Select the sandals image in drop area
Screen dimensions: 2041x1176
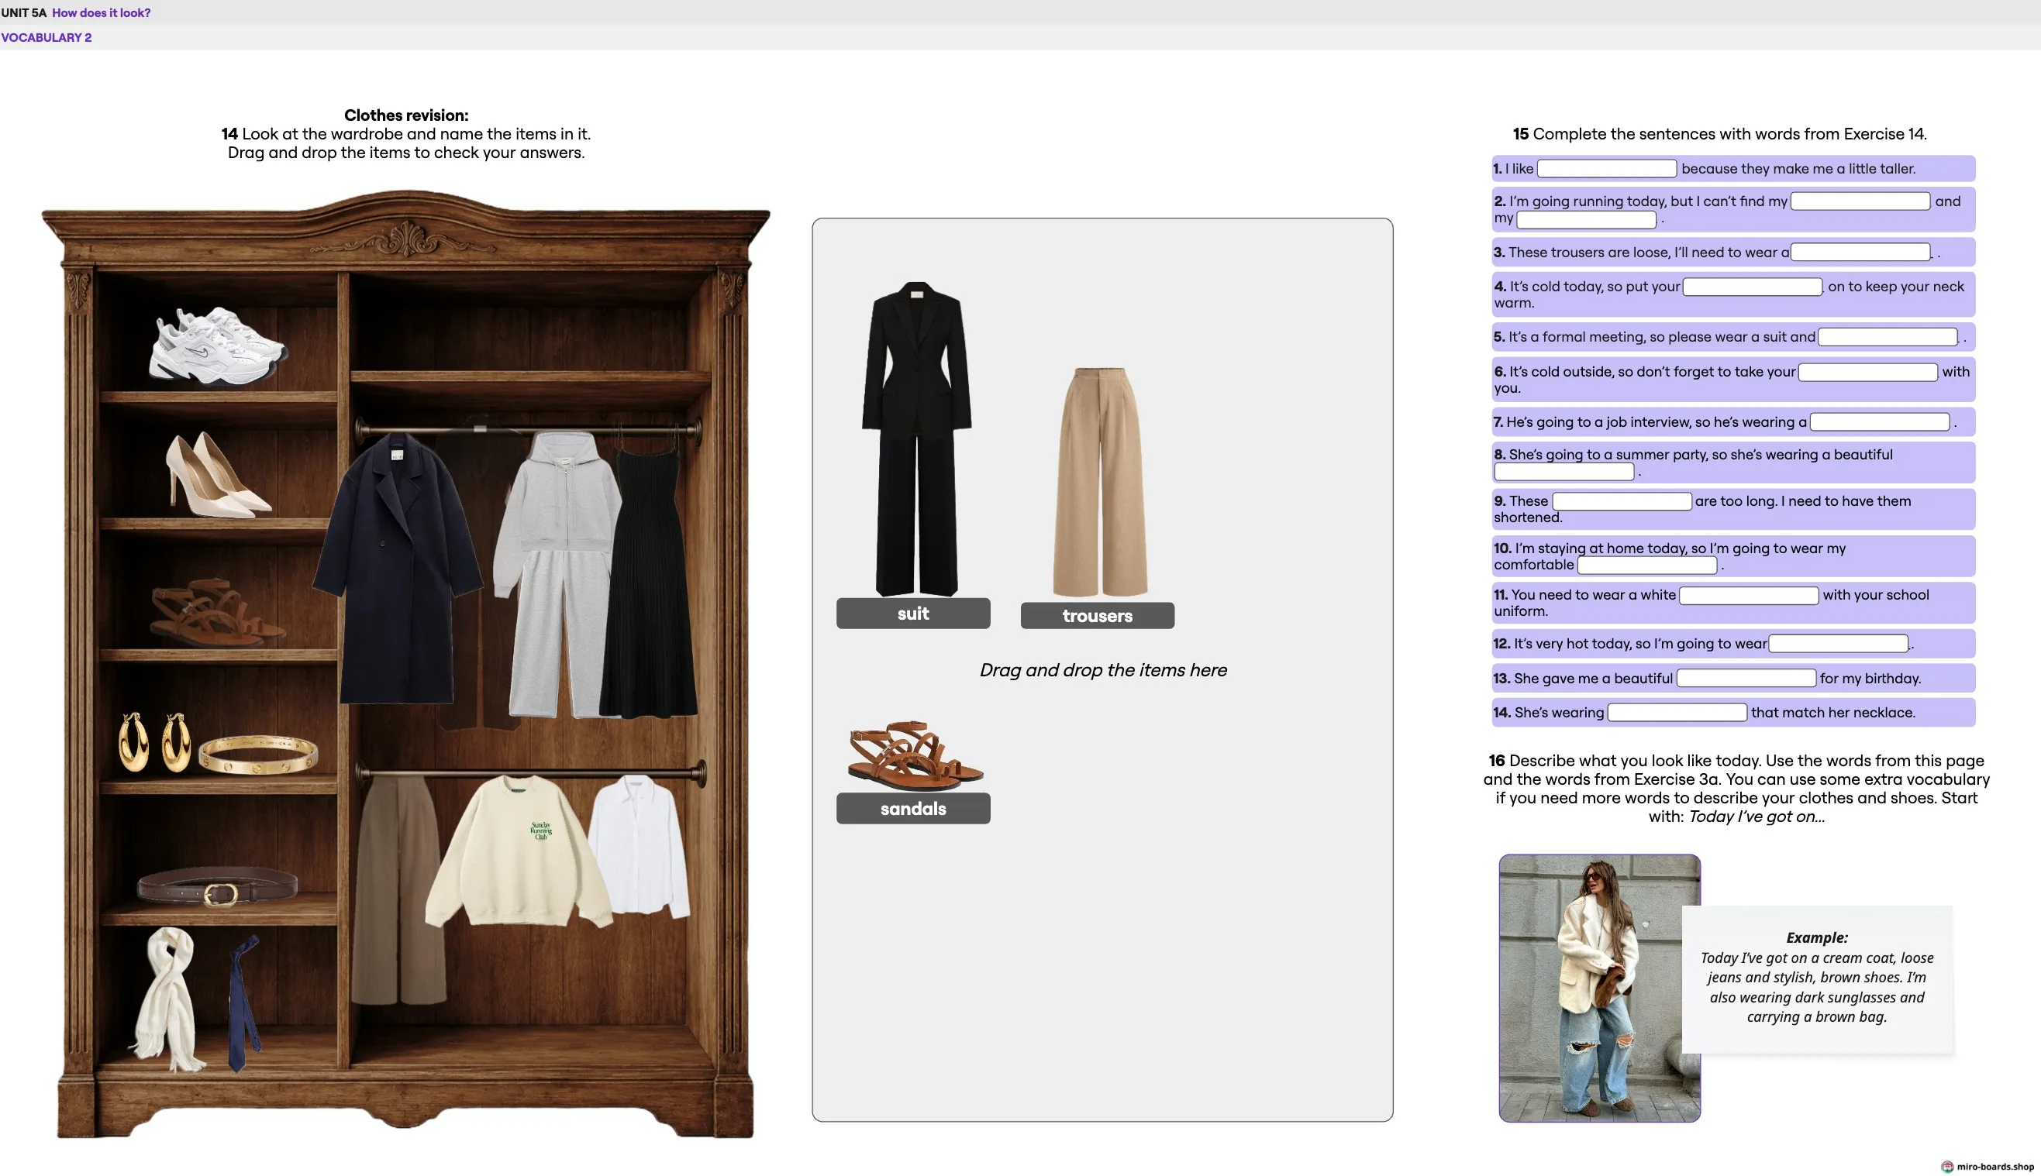pos(914,755)
